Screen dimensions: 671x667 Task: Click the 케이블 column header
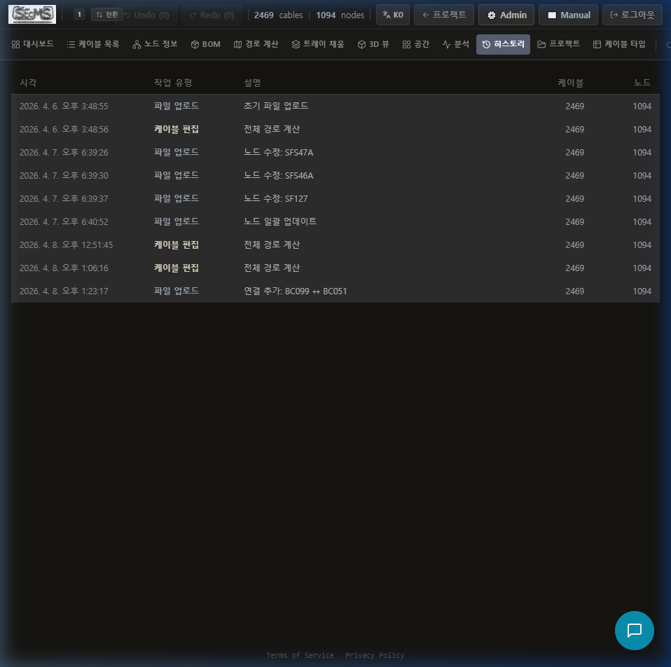[570, 83]
